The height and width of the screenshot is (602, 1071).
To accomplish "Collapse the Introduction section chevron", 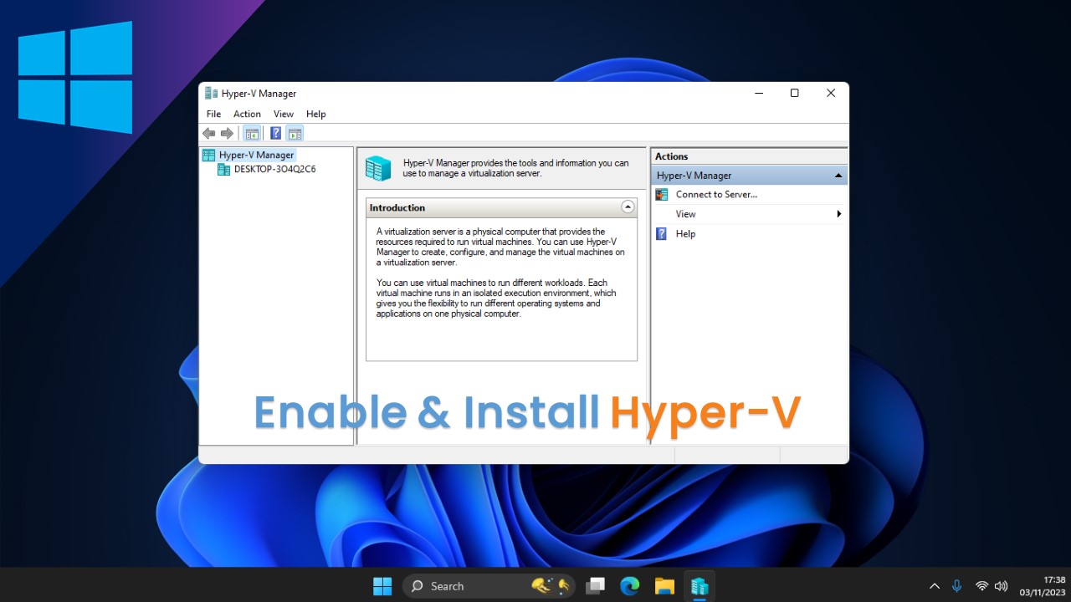I will coord(628,207).
